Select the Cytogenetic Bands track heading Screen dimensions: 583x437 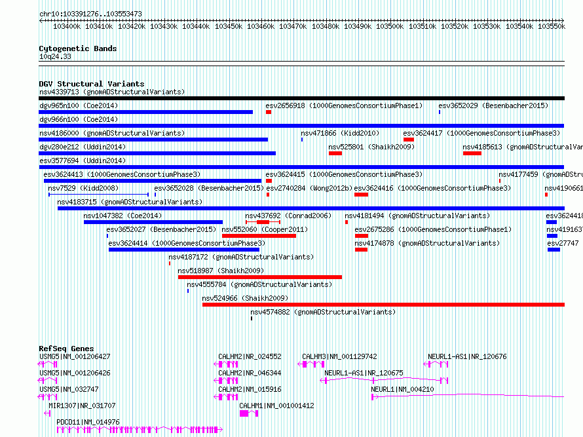pyautogui.click(x=78, y=48)
